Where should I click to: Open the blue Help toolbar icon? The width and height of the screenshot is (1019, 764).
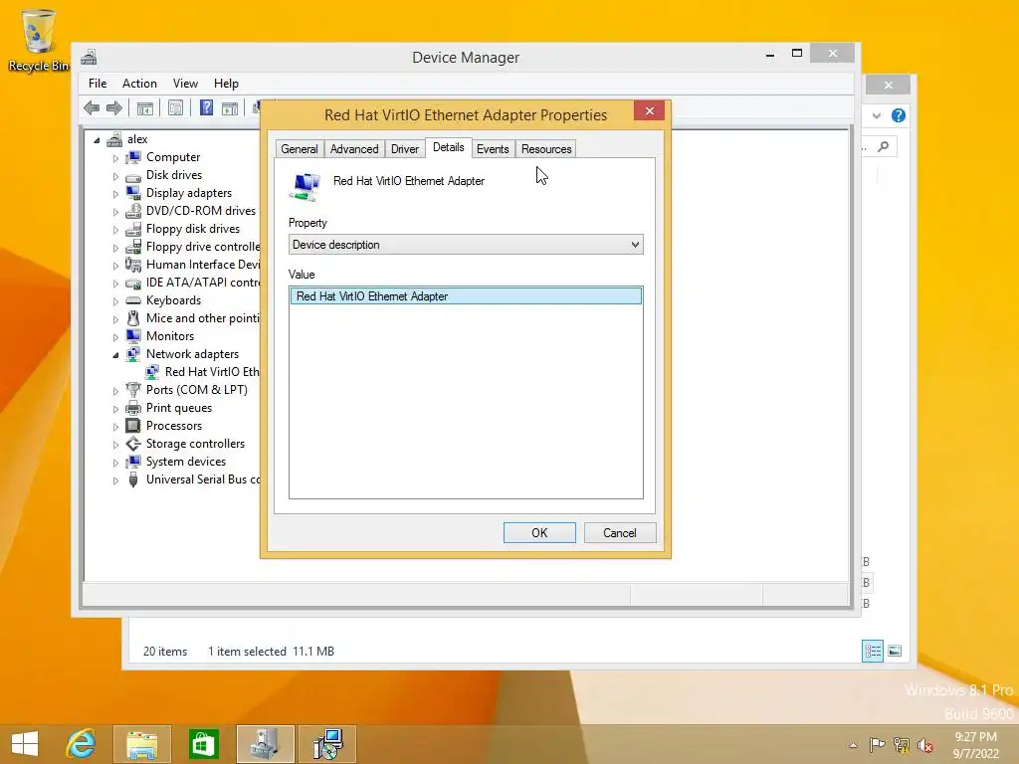coord(206,107)
